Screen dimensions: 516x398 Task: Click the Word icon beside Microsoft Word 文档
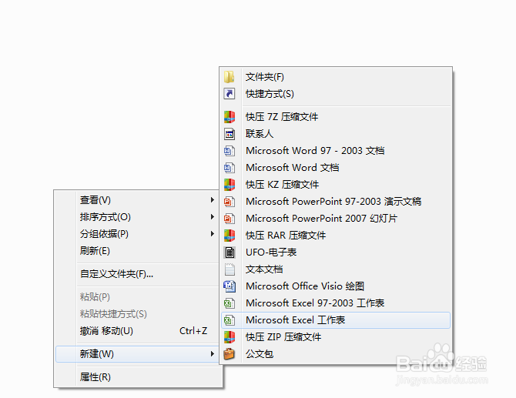pos(230,168)
